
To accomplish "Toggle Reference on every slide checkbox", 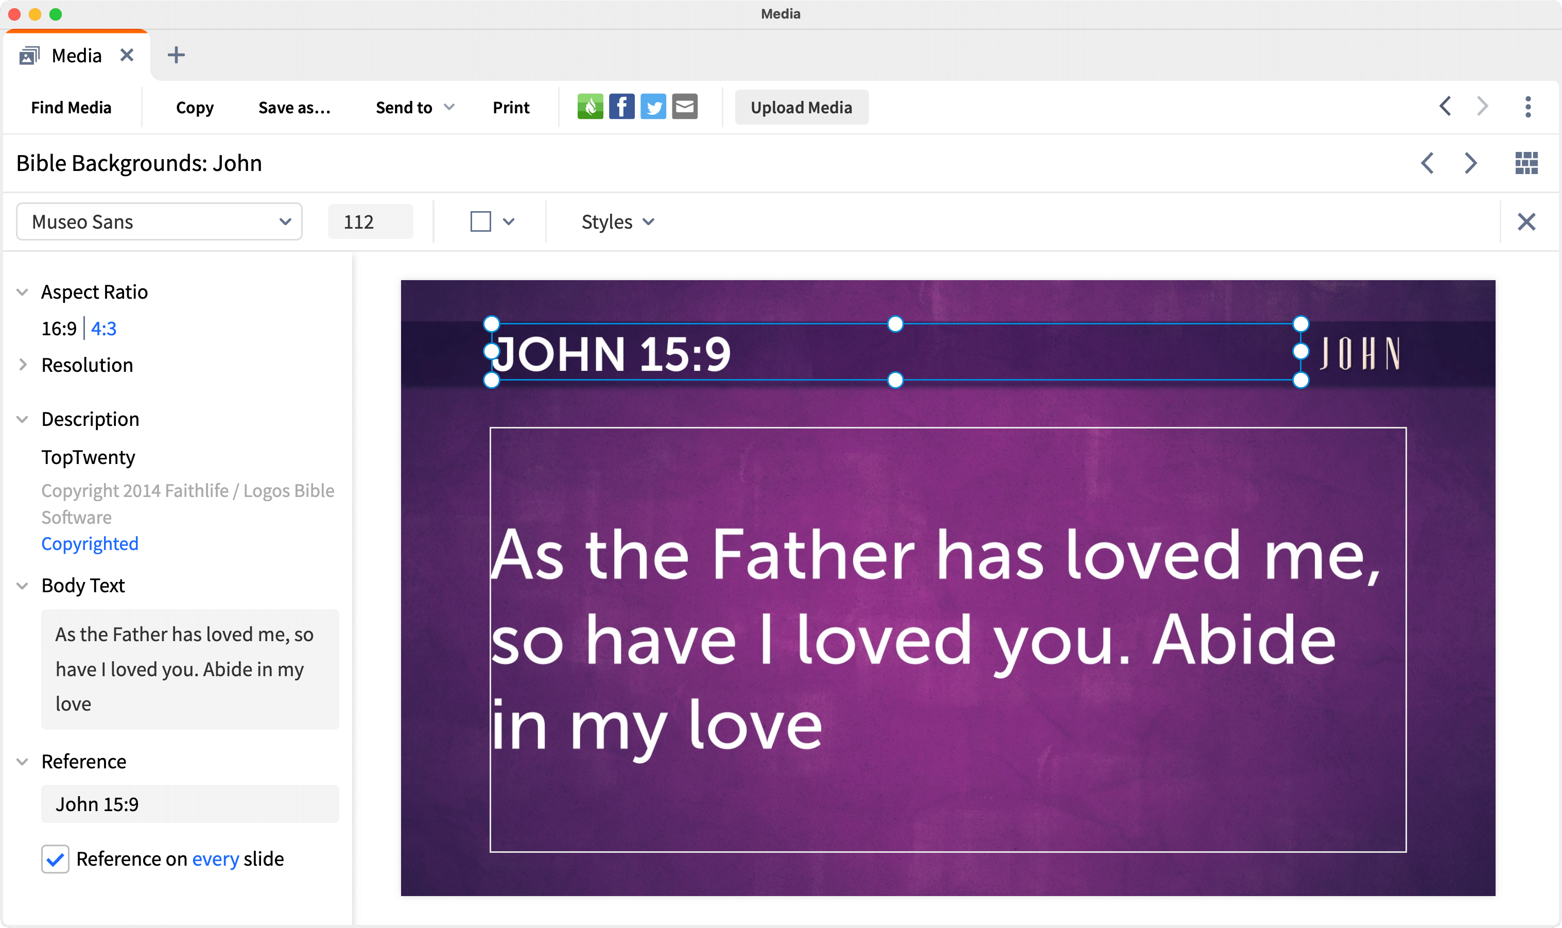I will 55,859.
